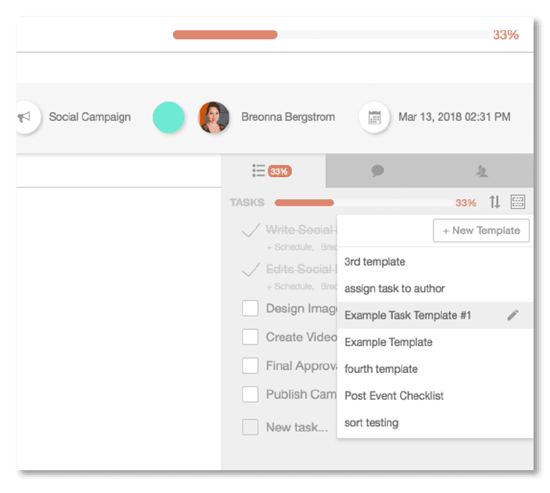Tick the Final Approval checkbox

[x=250, y=366]
